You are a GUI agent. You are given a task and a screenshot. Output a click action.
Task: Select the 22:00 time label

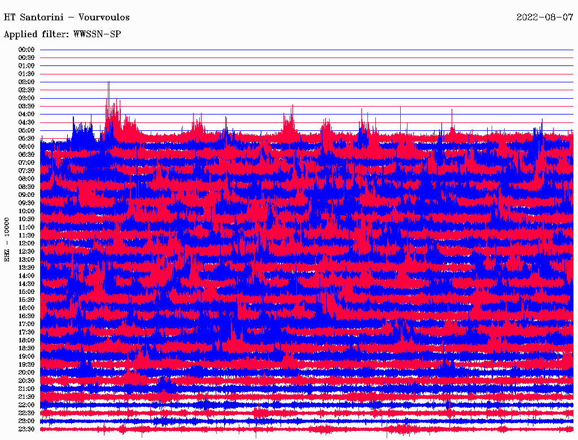click(x=27, y=405)
